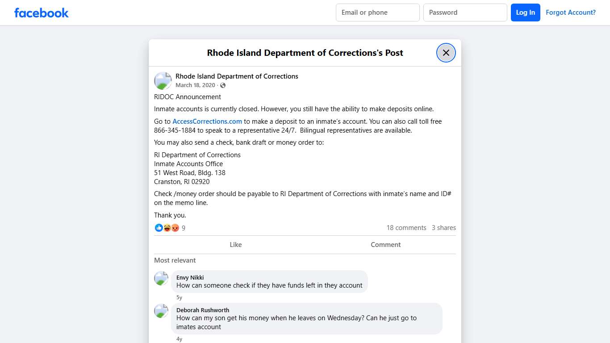This screenshot has height=343, width=610.
Task: Click the thumbs-up like reaction icon
Action: tap(159, 228)
